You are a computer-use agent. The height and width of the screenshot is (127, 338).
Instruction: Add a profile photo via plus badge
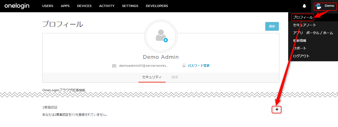click(166, 40)
